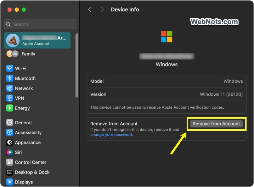Viewport: 254px width, 187px height.
Task: Go back with the left chevron
Action: 90,10
